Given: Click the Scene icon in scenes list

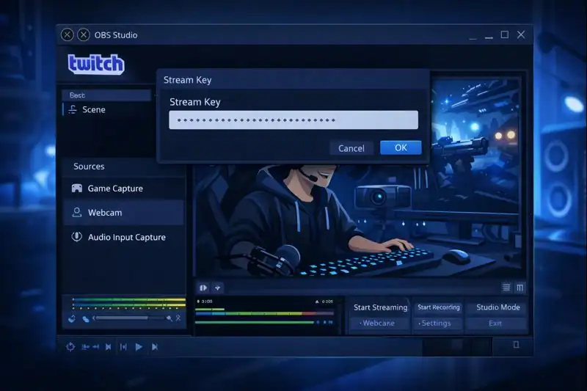Looking at the screenshot, I should tap(73, 109).
